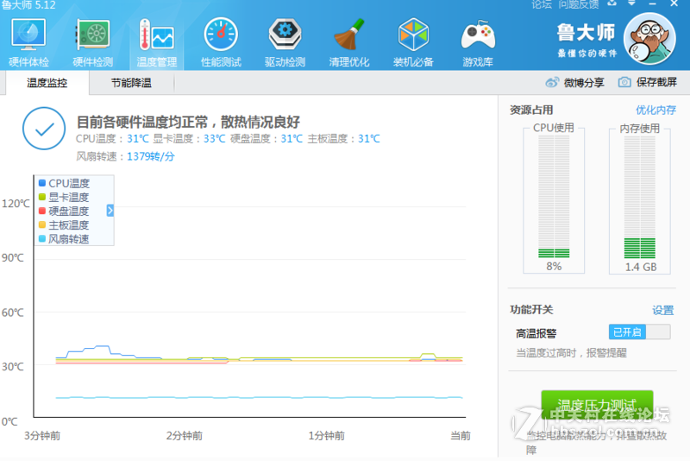Click the 优化内存 link

[x=655, y=110]
